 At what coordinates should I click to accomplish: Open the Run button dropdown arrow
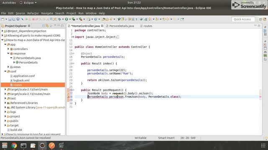coord(70,19)
